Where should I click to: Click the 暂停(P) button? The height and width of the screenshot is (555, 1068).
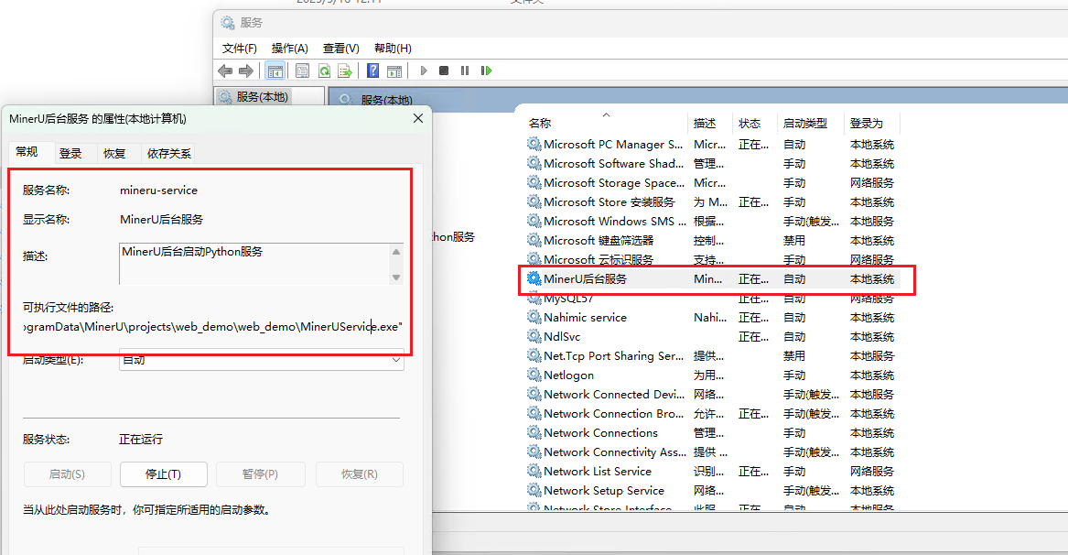pyautogui.click(x=260, y=473)
